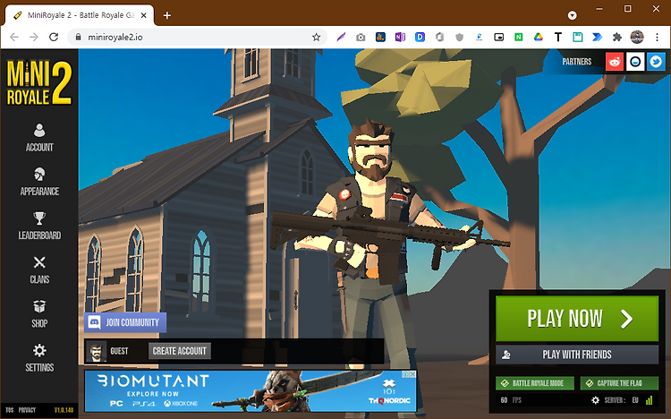Click the purple feather extension icon
The height and width of the screenshot is (419, 671).
click(x=341, y=38)
